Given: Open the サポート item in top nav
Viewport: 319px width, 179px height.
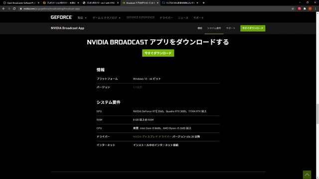Looking at the screenshot, I should click(x=198, y=18).
